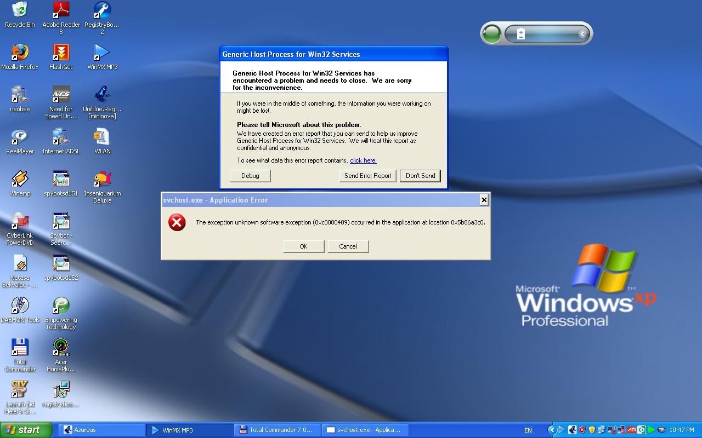Click Cancel in svchost.exe Application Error
Image resolution: width=702 pixels, height=438 pixels.
(x=348, y=246)
